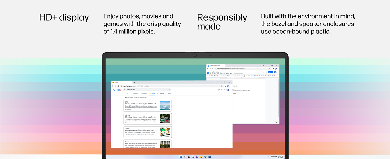
Task: Open the font family dropdown in Docs
Action: point(230,76)
